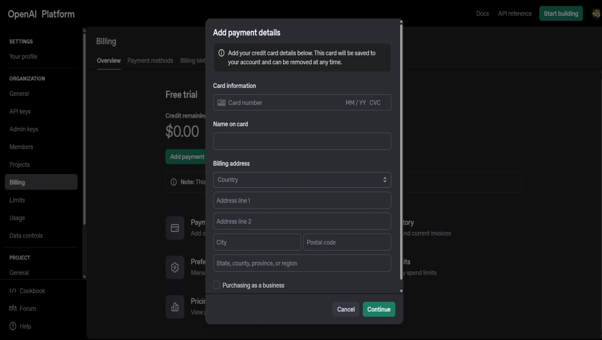Switch to the Overview tab
Image resolution: width=602 pixels, height=340 pixels.
pos(109,61)
